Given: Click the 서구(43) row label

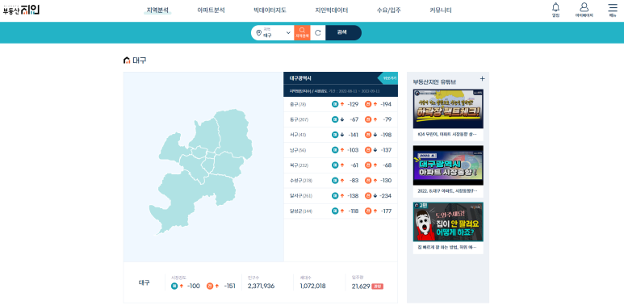Looking at the screenshot, I should (298, 135).
